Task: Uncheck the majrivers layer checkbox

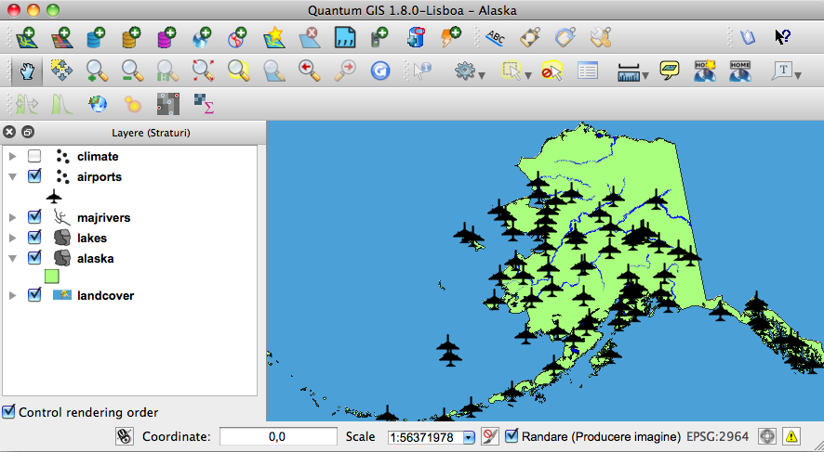Action: [x=34, y=217]
